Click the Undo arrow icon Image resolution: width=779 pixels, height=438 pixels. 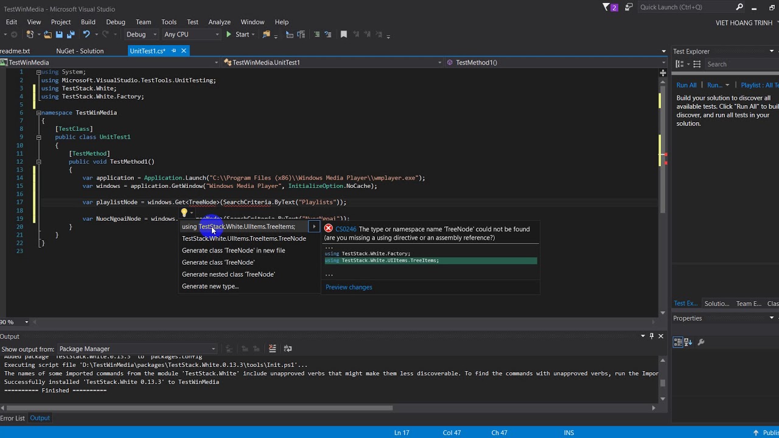[86, 35]
